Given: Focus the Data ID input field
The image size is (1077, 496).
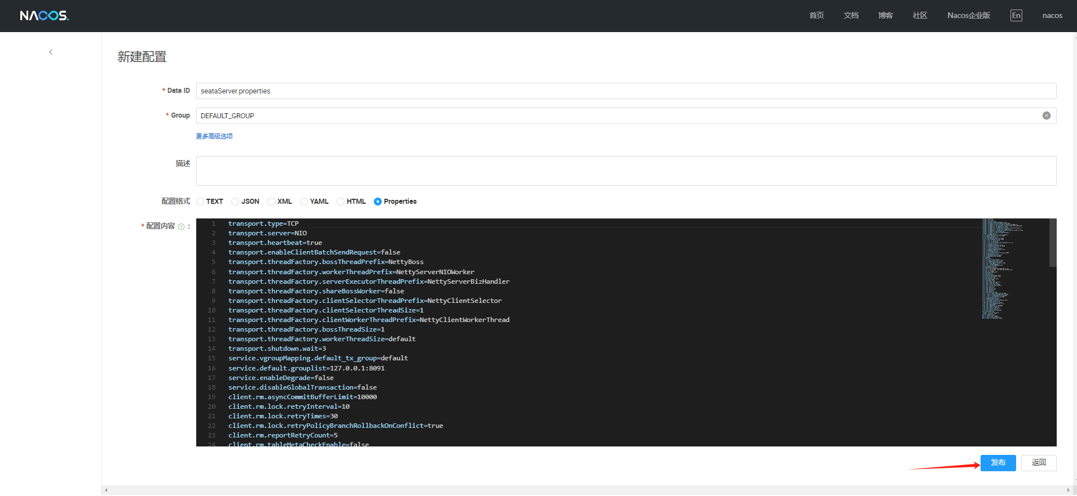Looking at the screenshot, I should click(x=626, y=91).
